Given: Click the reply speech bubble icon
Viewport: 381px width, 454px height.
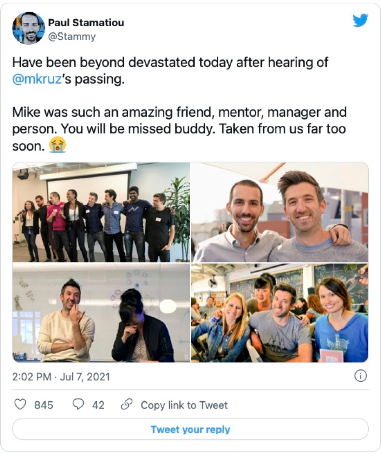Looking at the screenshot, I should [79, 405].
